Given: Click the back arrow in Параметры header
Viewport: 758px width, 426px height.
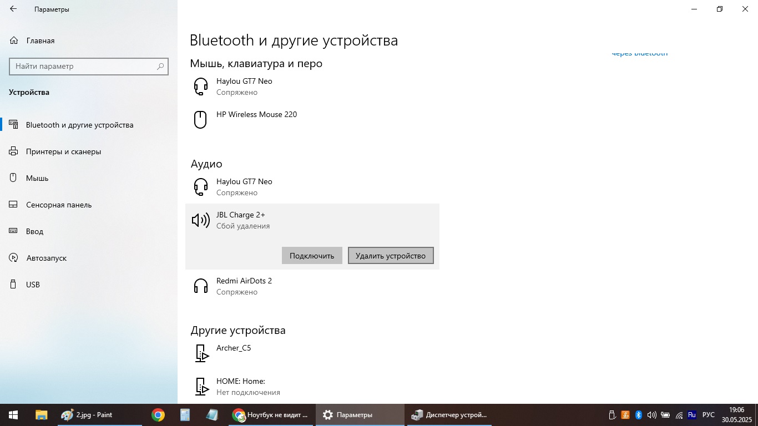Looking at the screenshot, I should (x=13, y=9).
